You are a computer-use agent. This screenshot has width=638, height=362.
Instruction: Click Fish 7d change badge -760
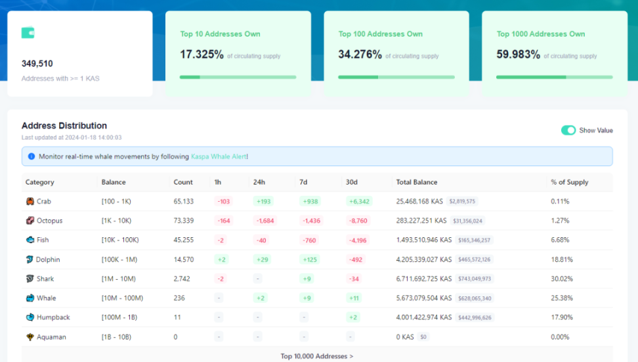tap(310, 240)
